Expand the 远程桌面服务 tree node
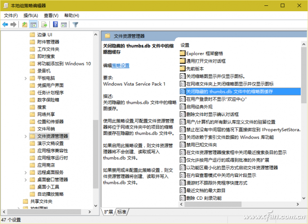 click(26, 172)
